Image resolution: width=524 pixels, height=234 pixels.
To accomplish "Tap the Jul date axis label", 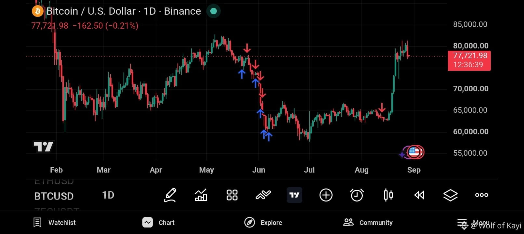I will [309, 170].
